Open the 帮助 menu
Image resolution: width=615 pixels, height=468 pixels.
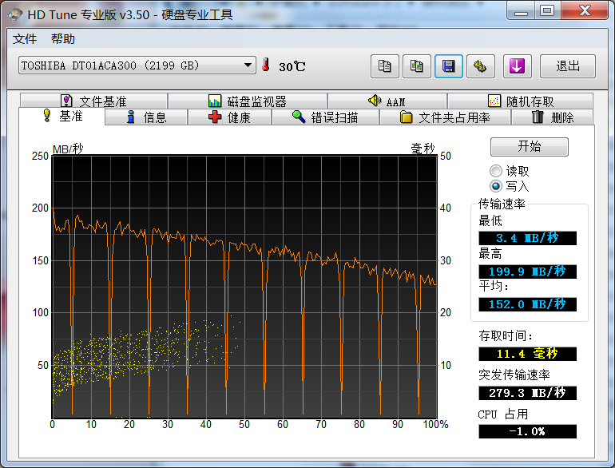(63, 39)
